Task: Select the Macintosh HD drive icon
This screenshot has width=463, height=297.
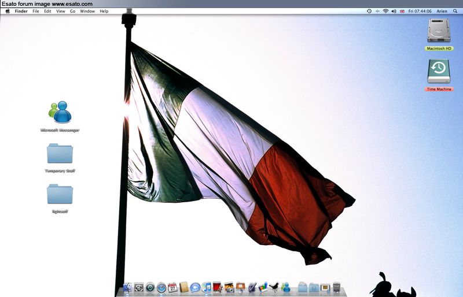Action: (439, 31)
